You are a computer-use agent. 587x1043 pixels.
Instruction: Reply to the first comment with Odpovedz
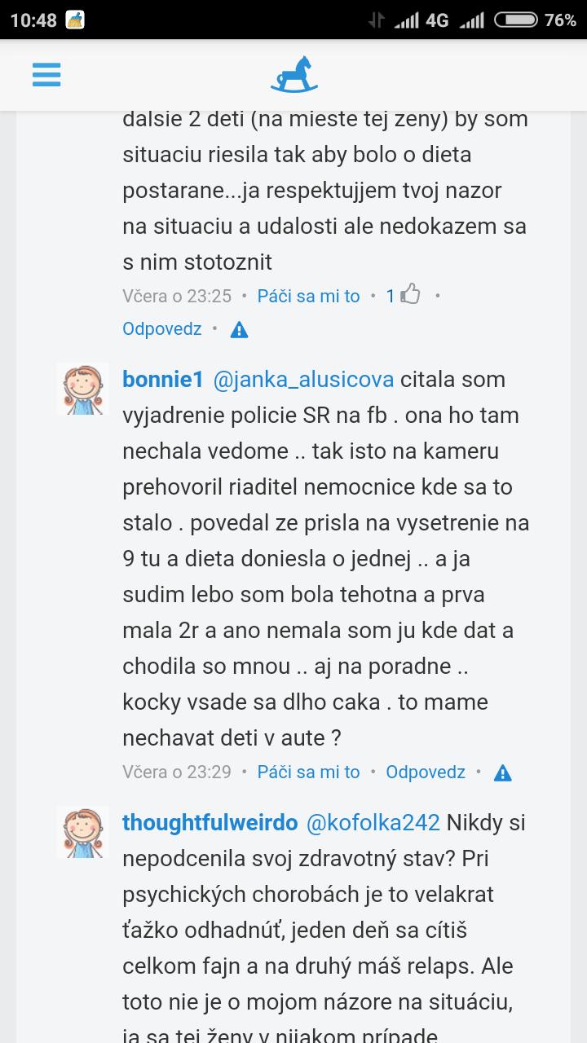click(x=161, y=328)
